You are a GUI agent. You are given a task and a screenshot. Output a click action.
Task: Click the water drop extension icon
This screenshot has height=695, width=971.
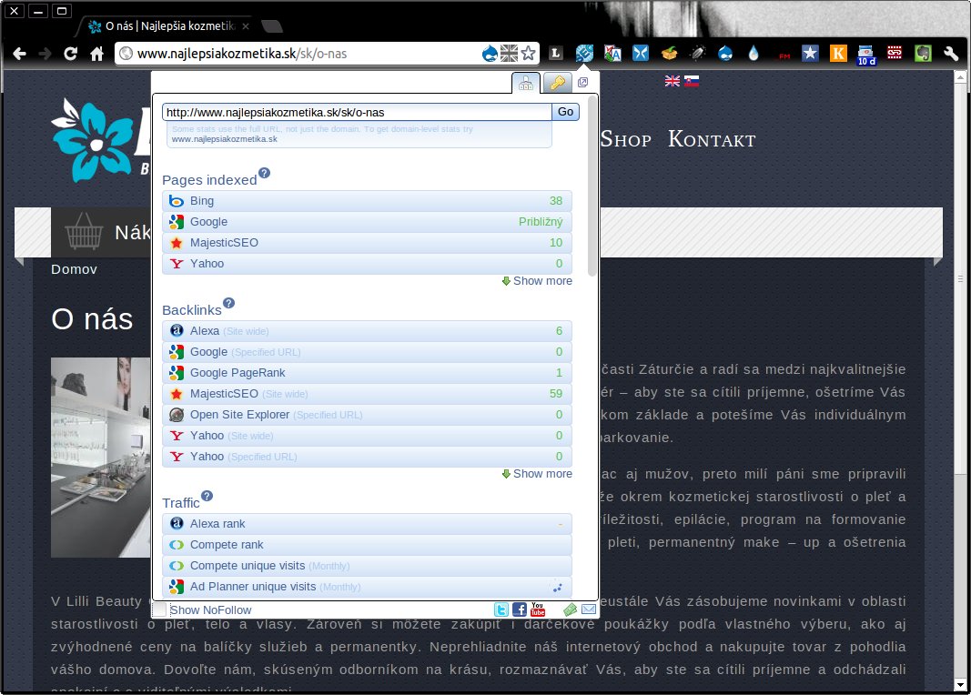[x=754, y=54]
